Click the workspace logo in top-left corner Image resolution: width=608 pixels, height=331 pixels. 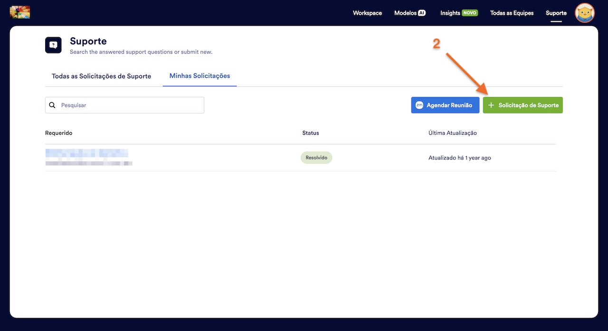tap(19, 11)
